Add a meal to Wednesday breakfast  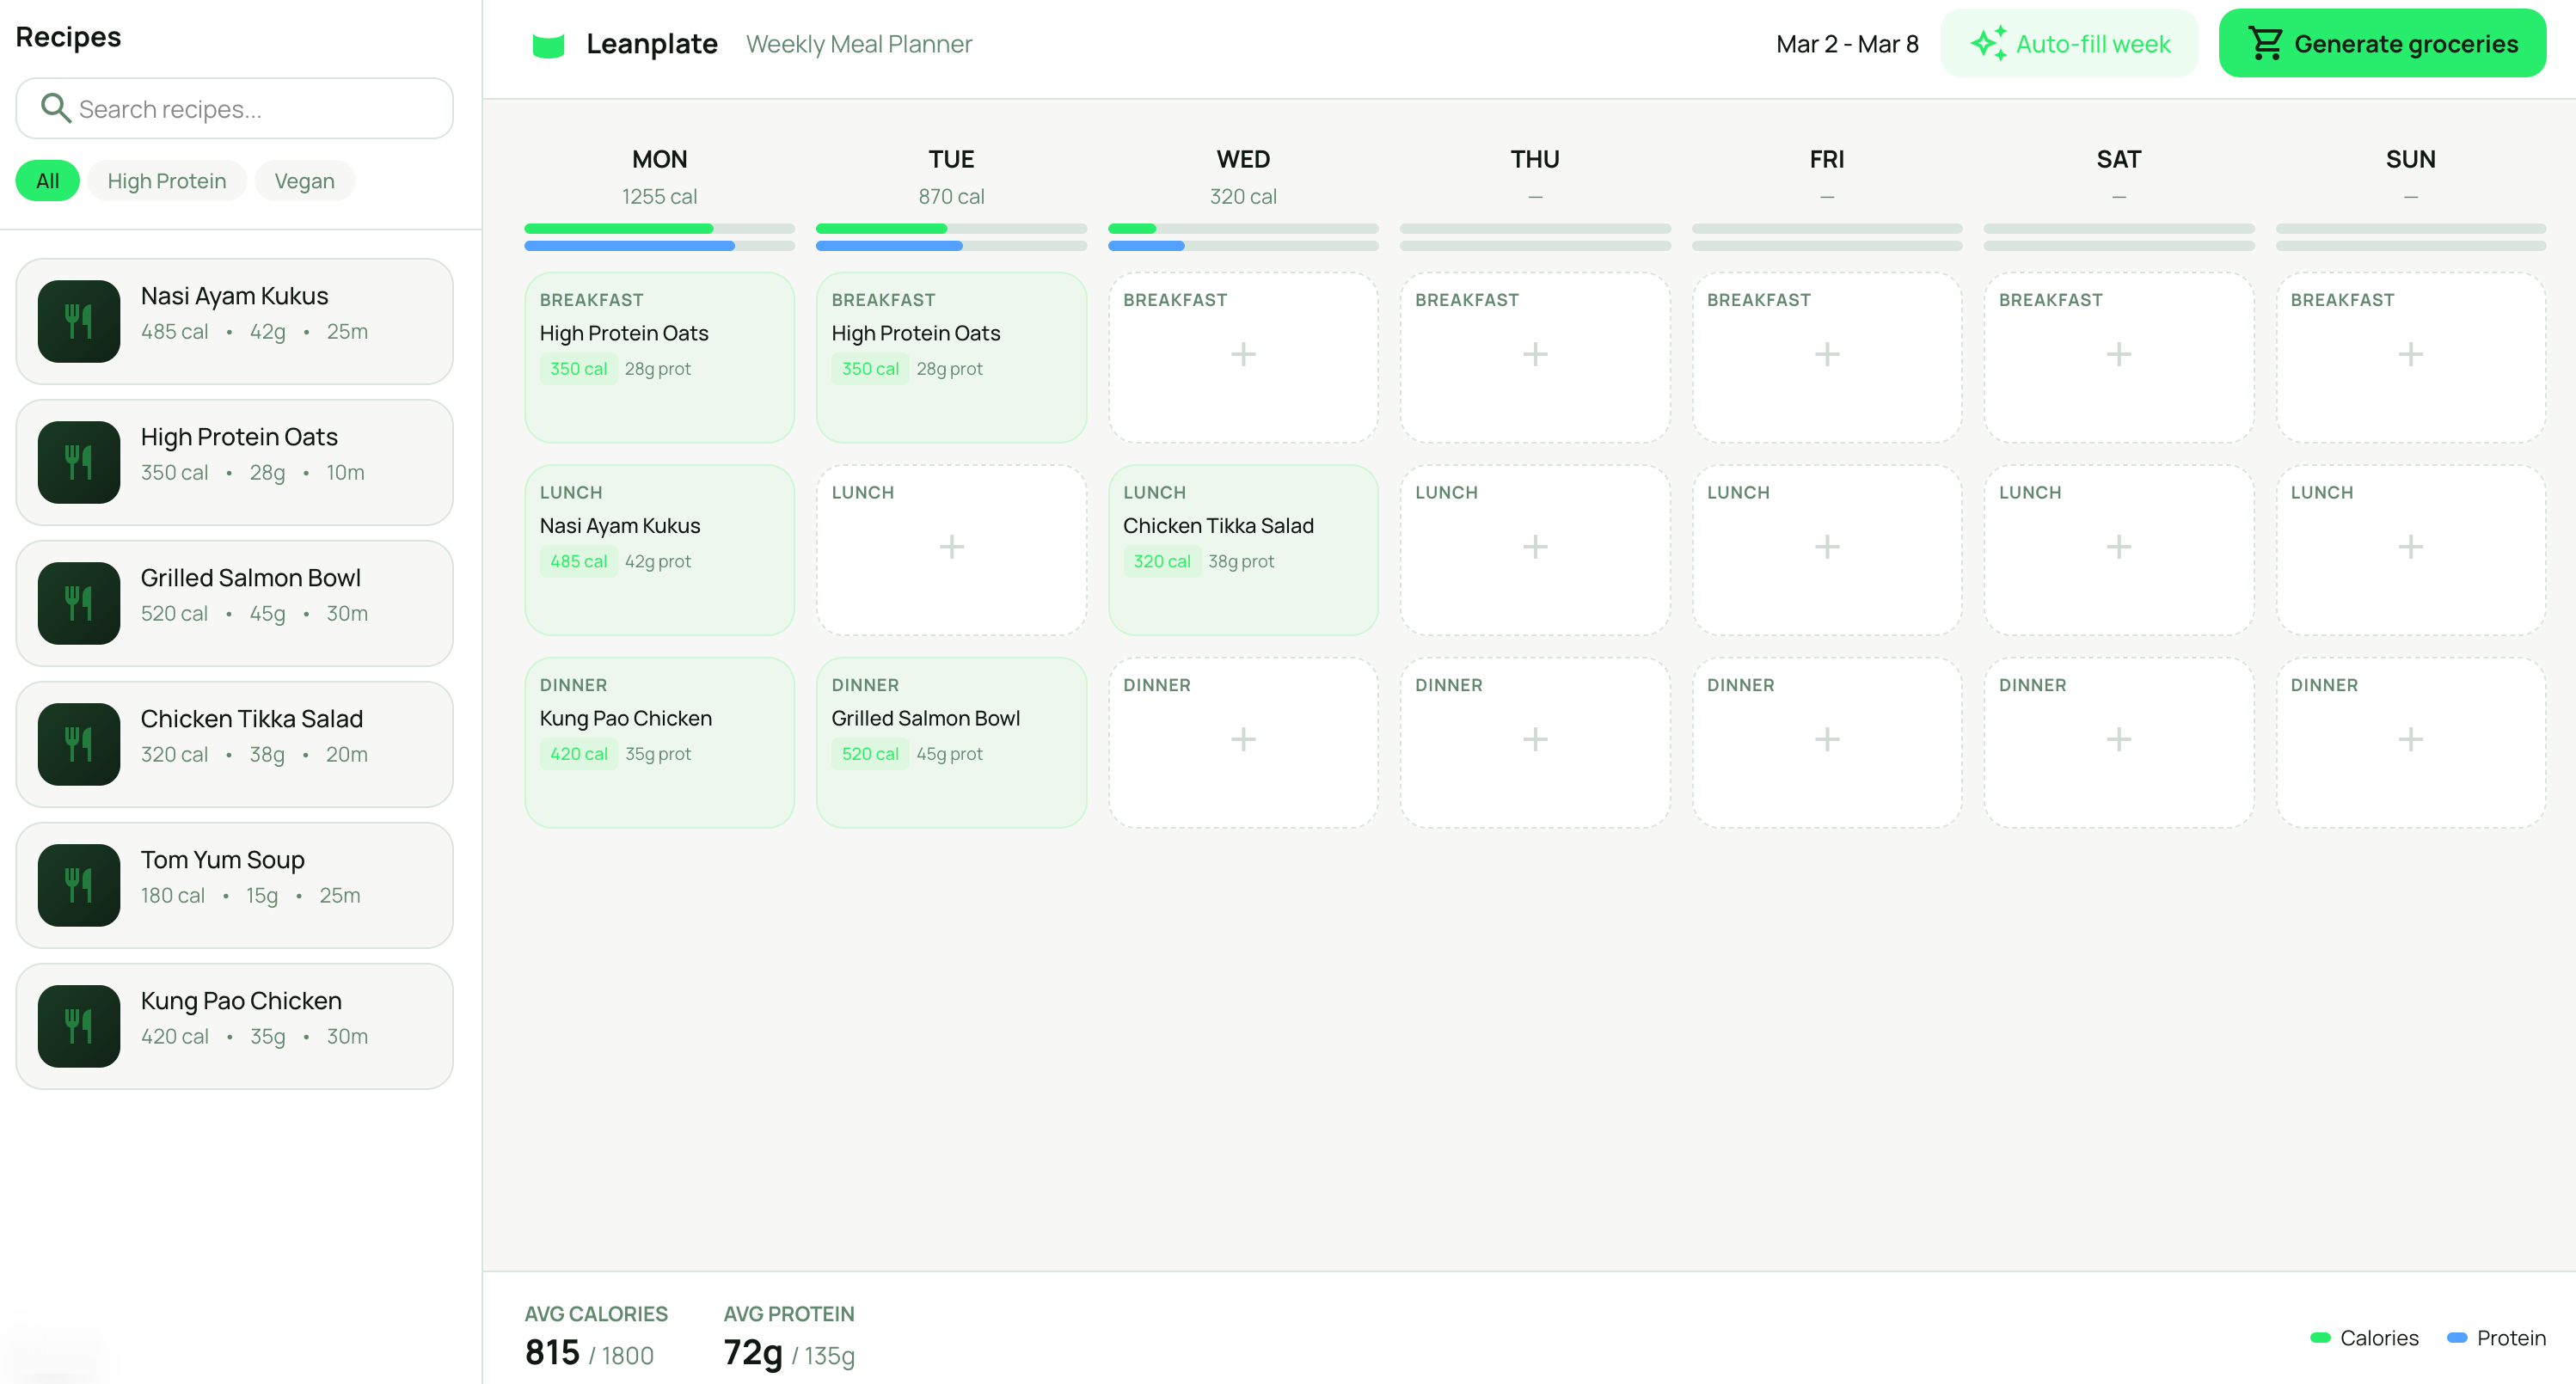[x=1243, y=355]
